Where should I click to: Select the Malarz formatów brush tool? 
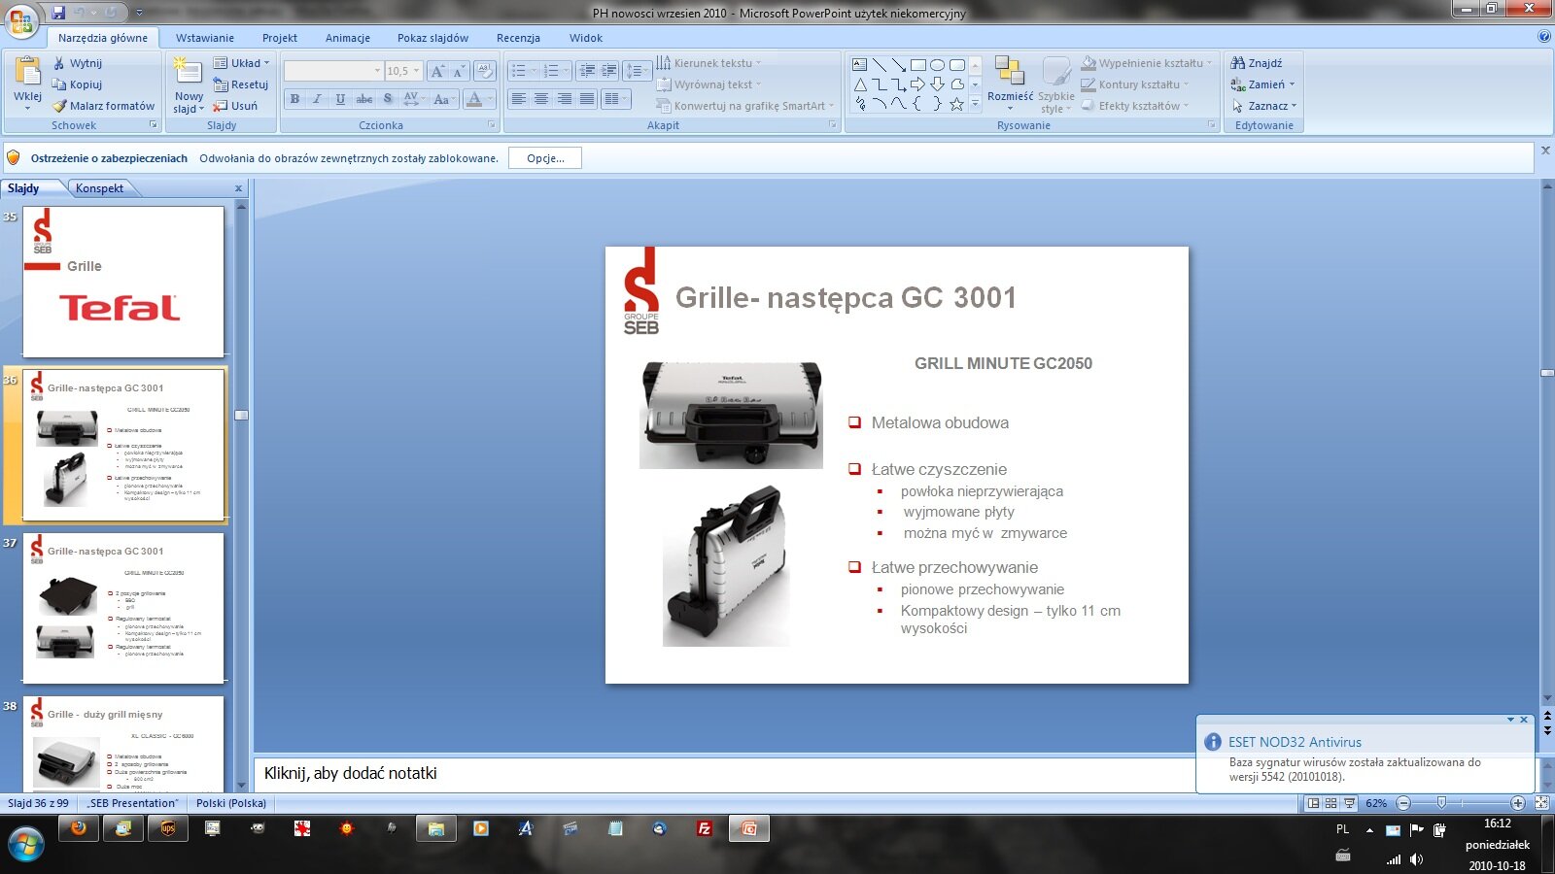tap(60, 106)
